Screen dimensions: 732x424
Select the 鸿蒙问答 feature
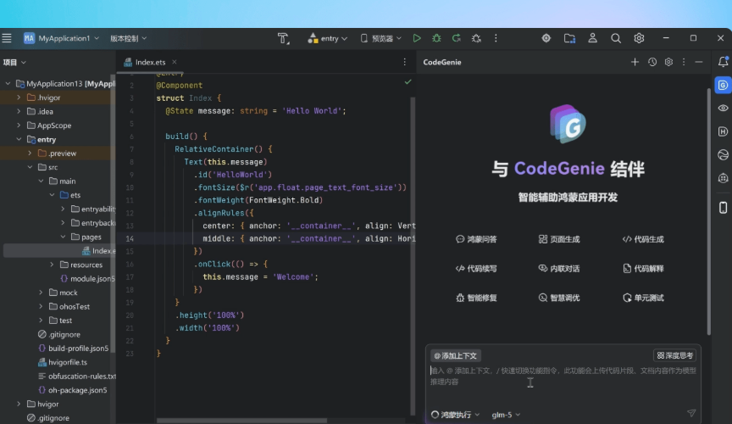(x=476, y=239)
